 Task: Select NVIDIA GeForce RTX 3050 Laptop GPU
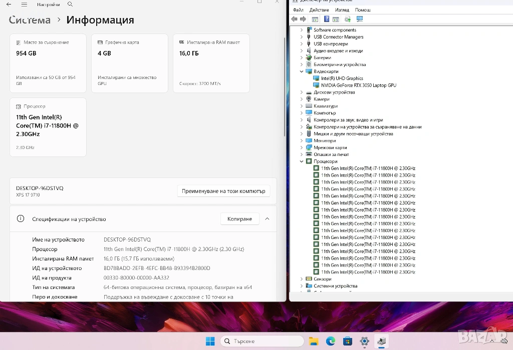point(358,85)
